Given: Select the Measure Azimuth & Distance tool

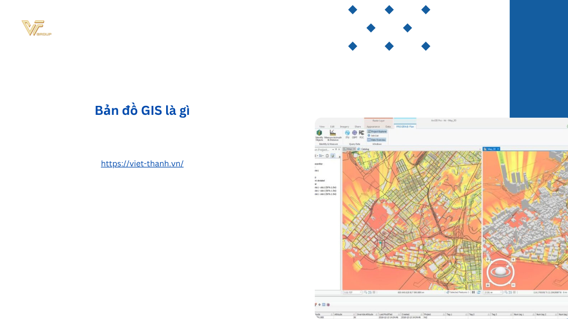Looking at the screenshot, I should [x=333, y=133].
